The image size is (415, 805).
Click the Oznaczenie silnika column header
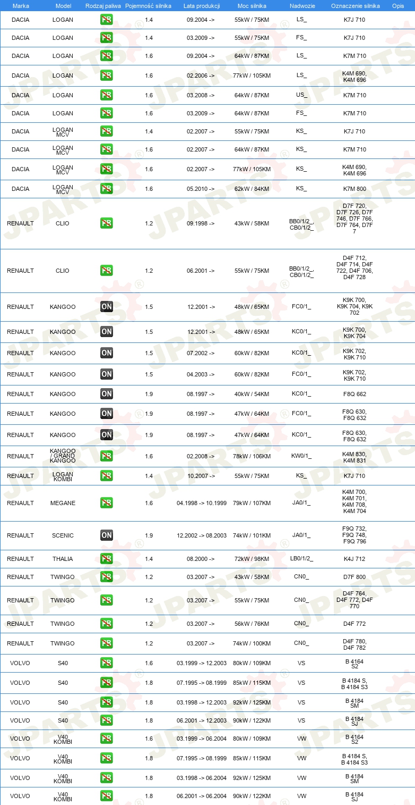click(x=356, y=6)
